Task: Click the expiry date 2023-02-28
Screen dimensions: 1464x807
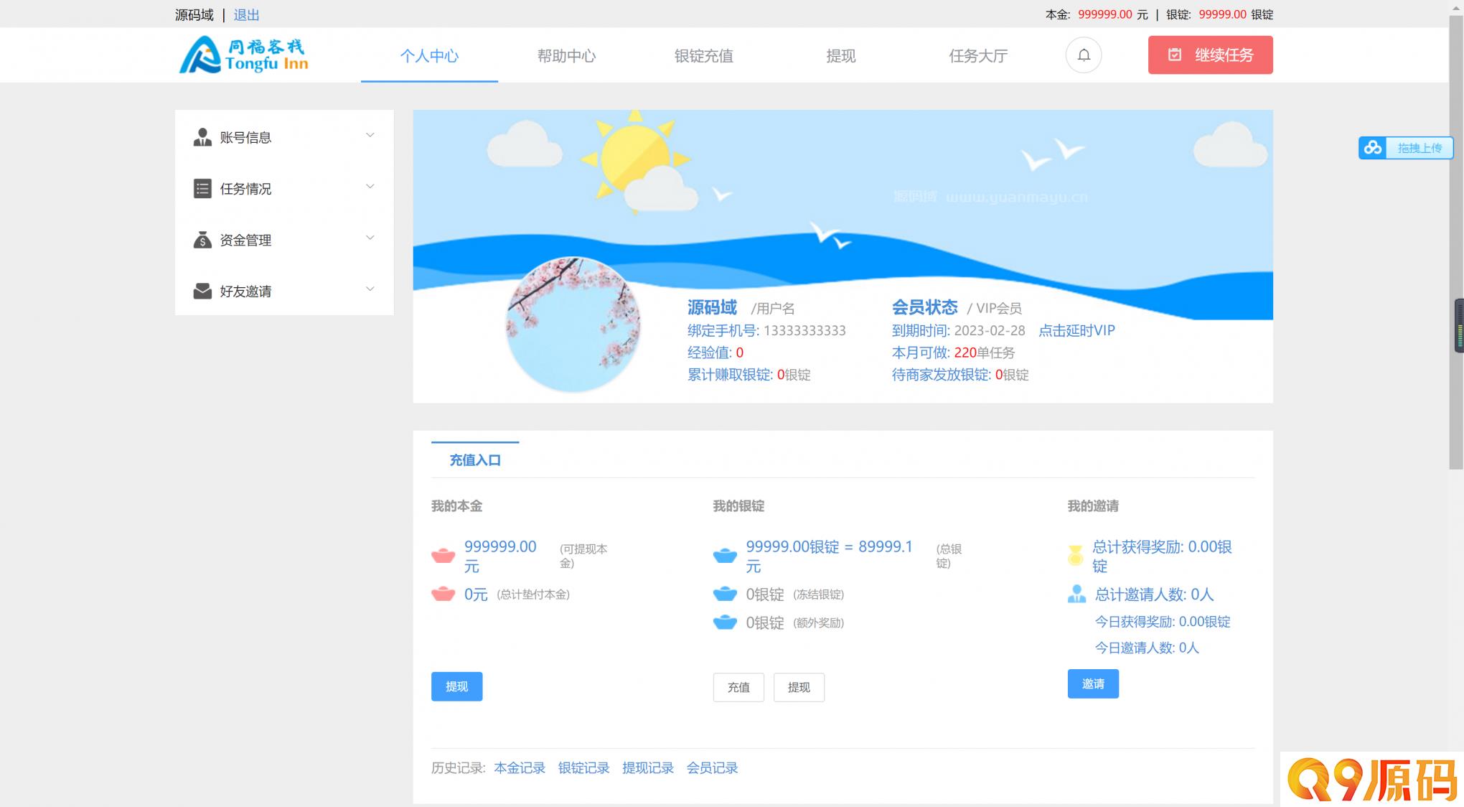Action: tap(989, 330)
